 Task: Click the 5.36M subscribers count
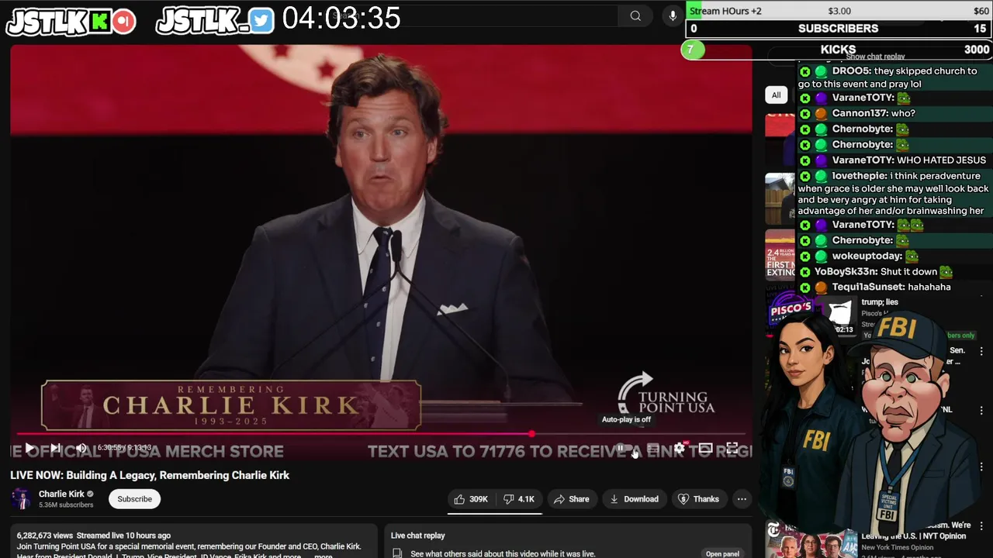tap(66, 505)
